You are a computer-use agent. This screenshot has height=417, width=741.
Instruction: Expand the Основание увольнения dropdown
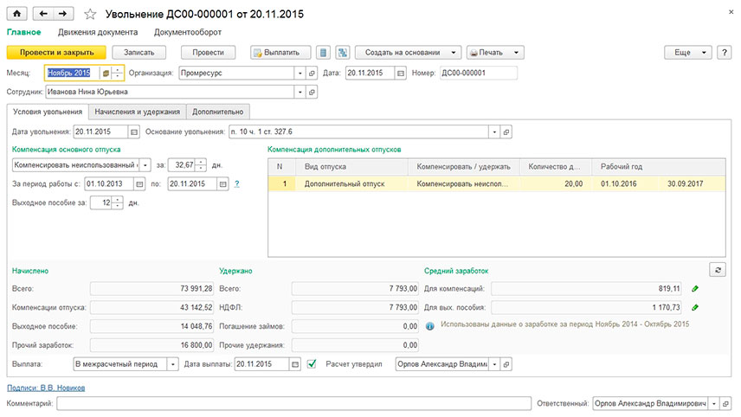click(494, 132)
